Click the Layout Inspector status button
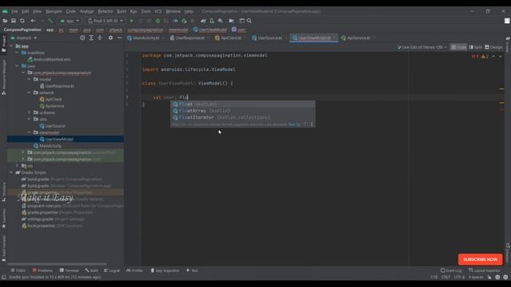Image resolution: width=511 pixels, height=287 pixels. pos(485,270)
